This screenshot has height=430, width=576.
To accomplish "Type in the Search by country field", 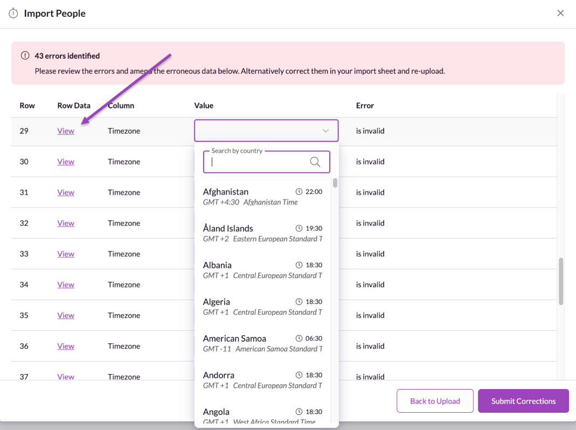I will tap(259, 162).
